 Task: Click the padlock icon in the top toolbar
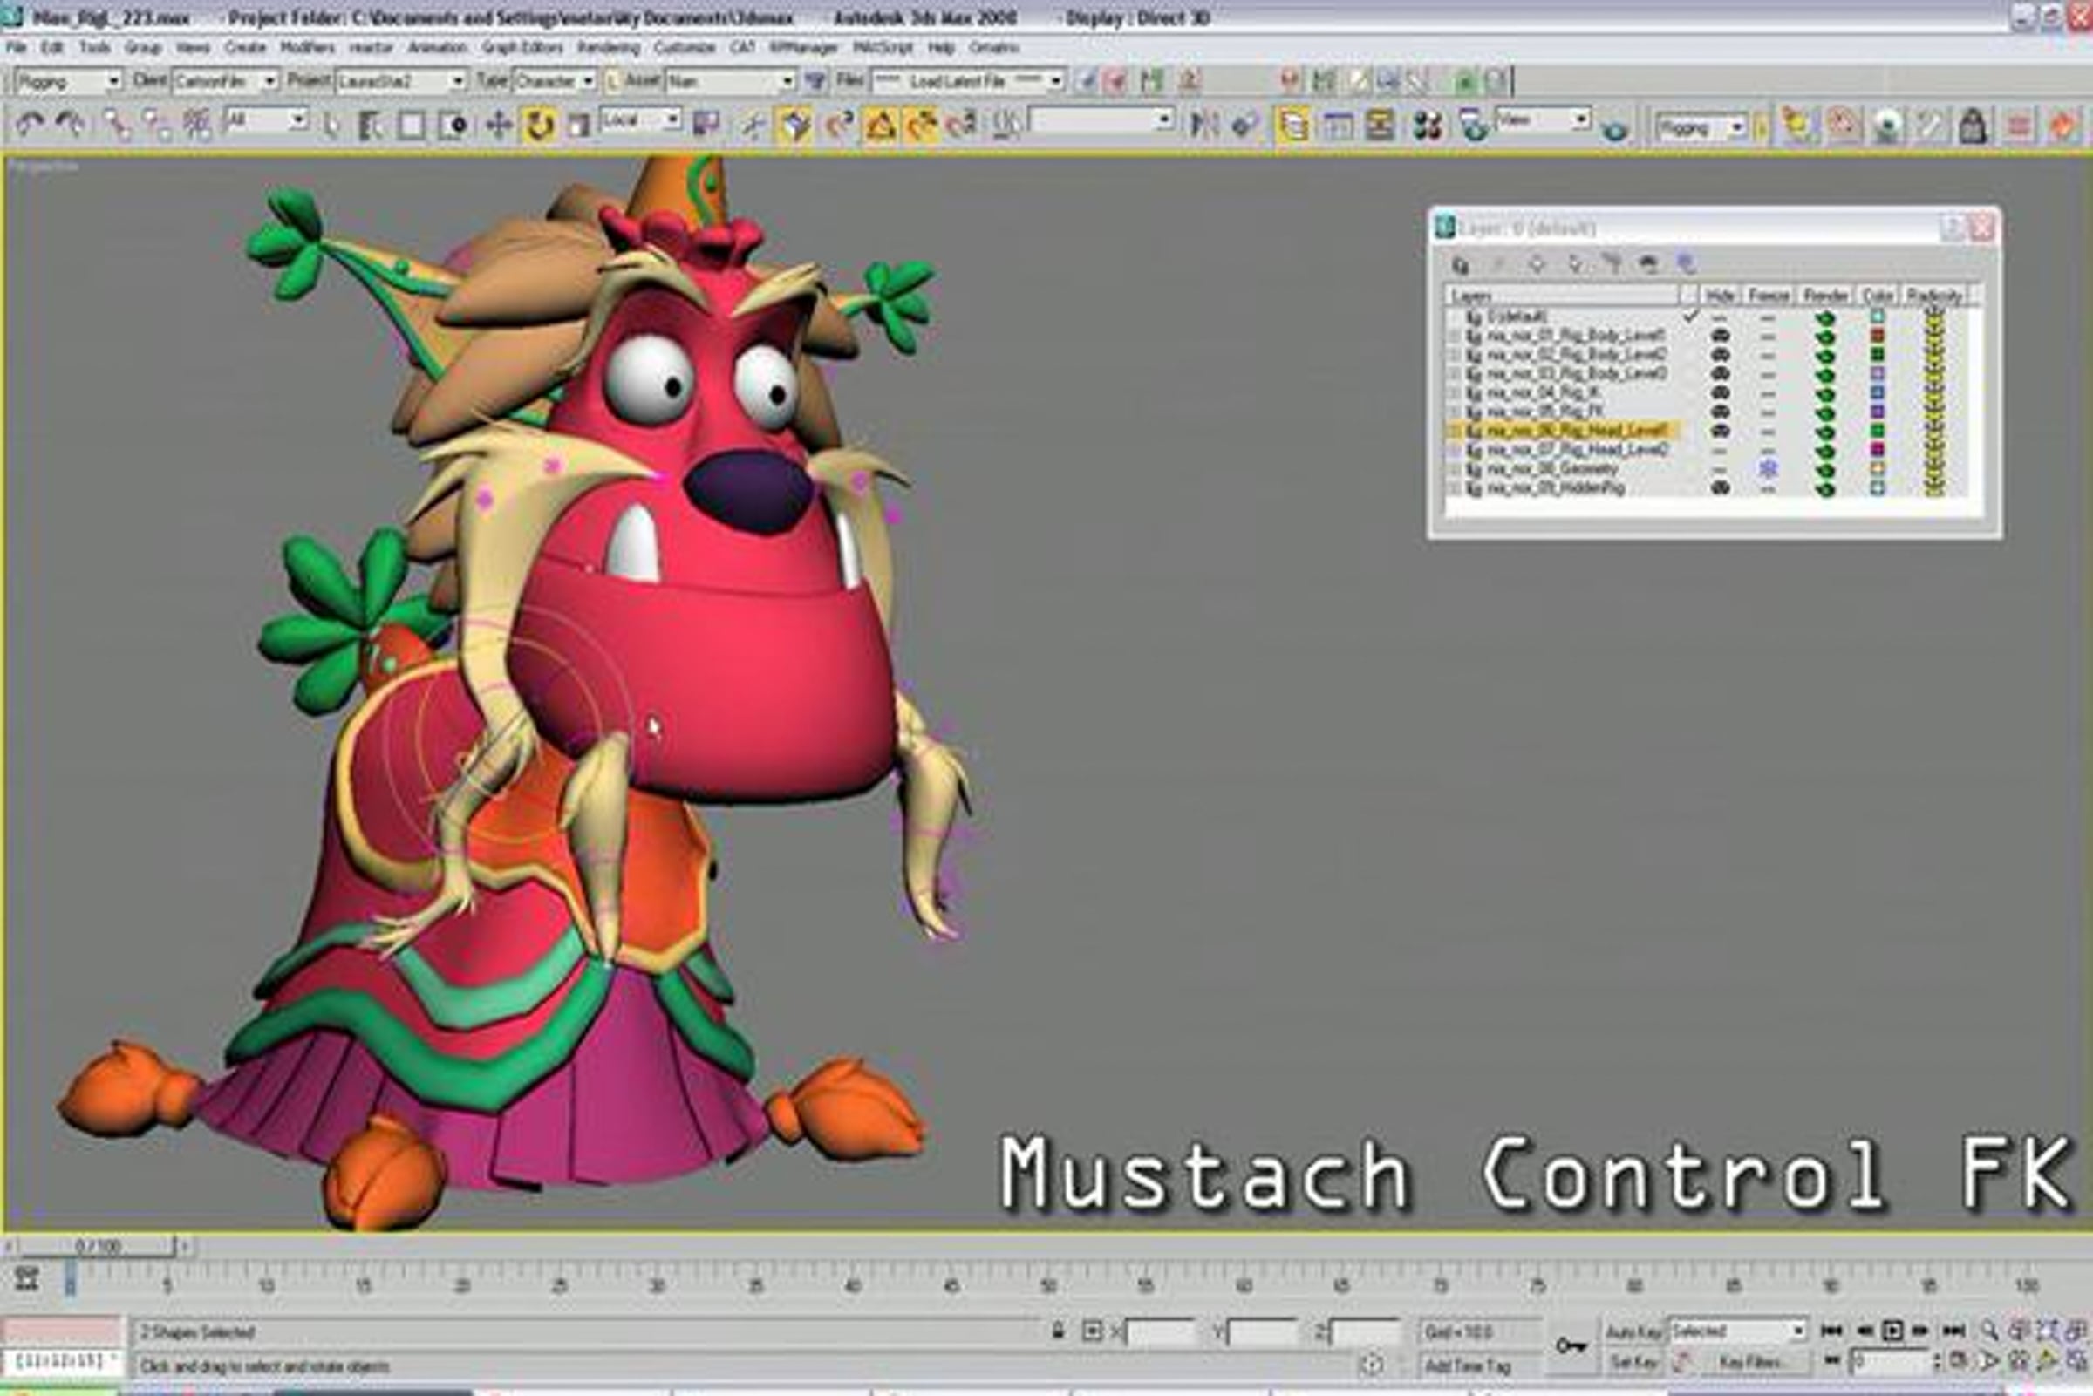coord(1973,126)
